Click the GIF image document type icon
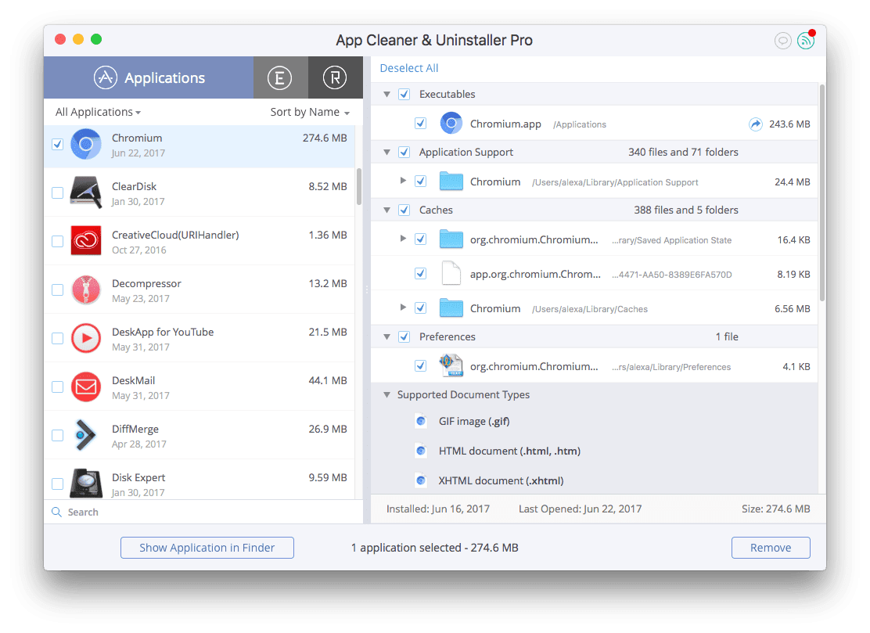The width and height of the screenshot is (870, 633). (x=421, y=421)
